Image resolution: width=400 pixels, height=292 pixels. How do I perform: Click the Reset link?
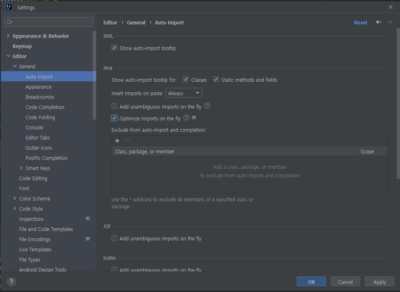(361, 22)
